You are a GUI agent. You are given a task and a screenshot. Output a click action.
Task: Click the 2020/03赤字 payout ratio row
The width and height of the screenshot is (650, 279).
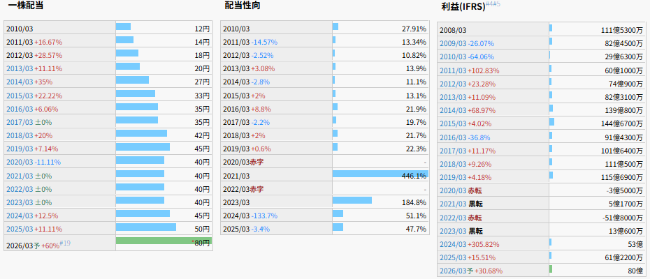[x=324, y=162]
